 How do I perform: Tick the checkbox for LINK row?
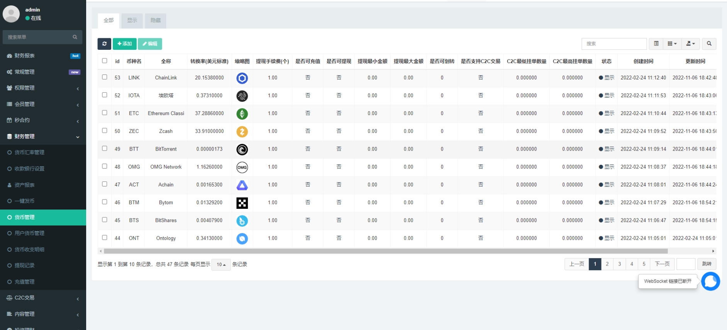point(105,77)
